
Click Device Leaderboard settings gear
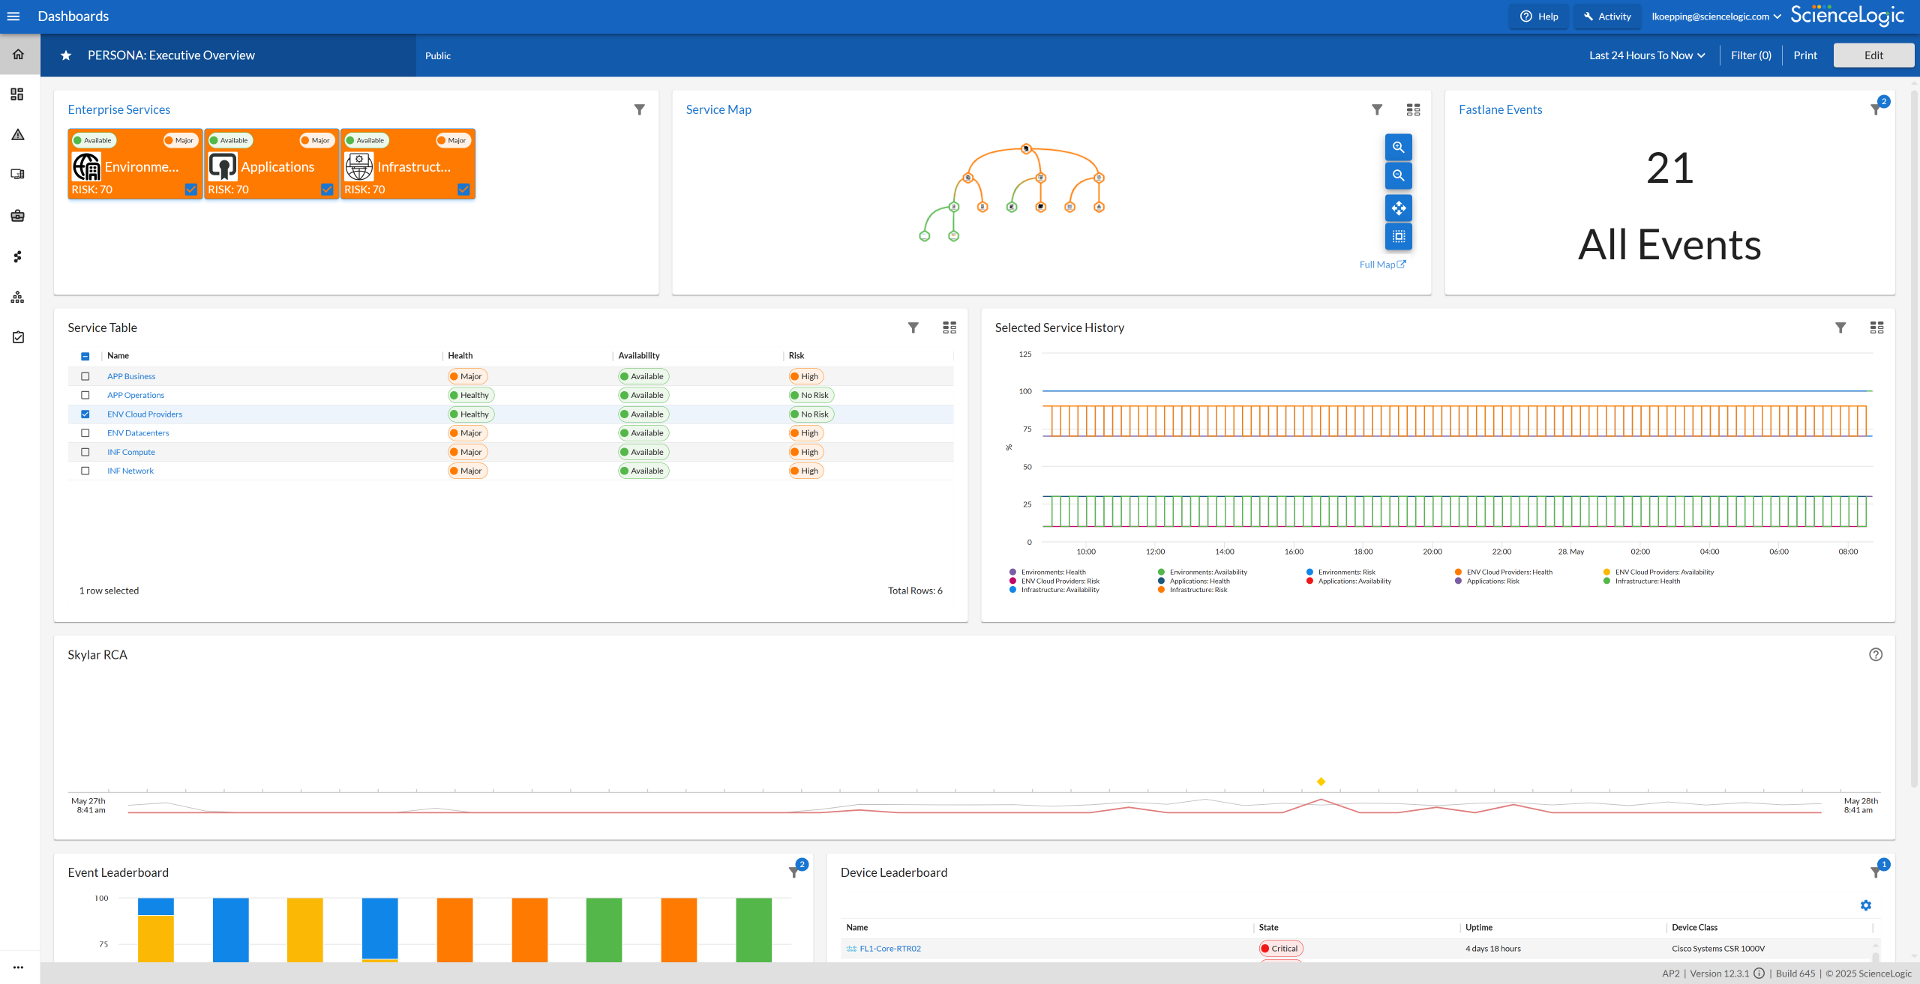click(x=1865, y=905)
